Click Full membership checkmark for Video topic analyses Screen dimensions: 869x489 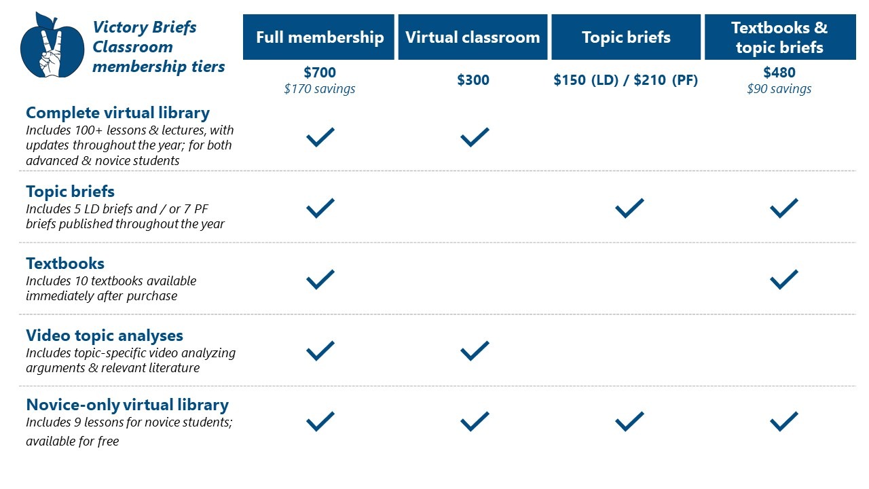coord(320,350)
